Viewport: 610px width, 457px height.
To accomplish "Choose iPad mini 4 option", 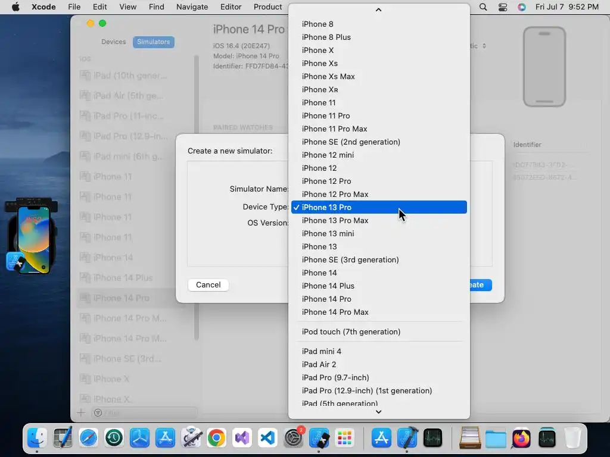I will click(x=379, y=351).
